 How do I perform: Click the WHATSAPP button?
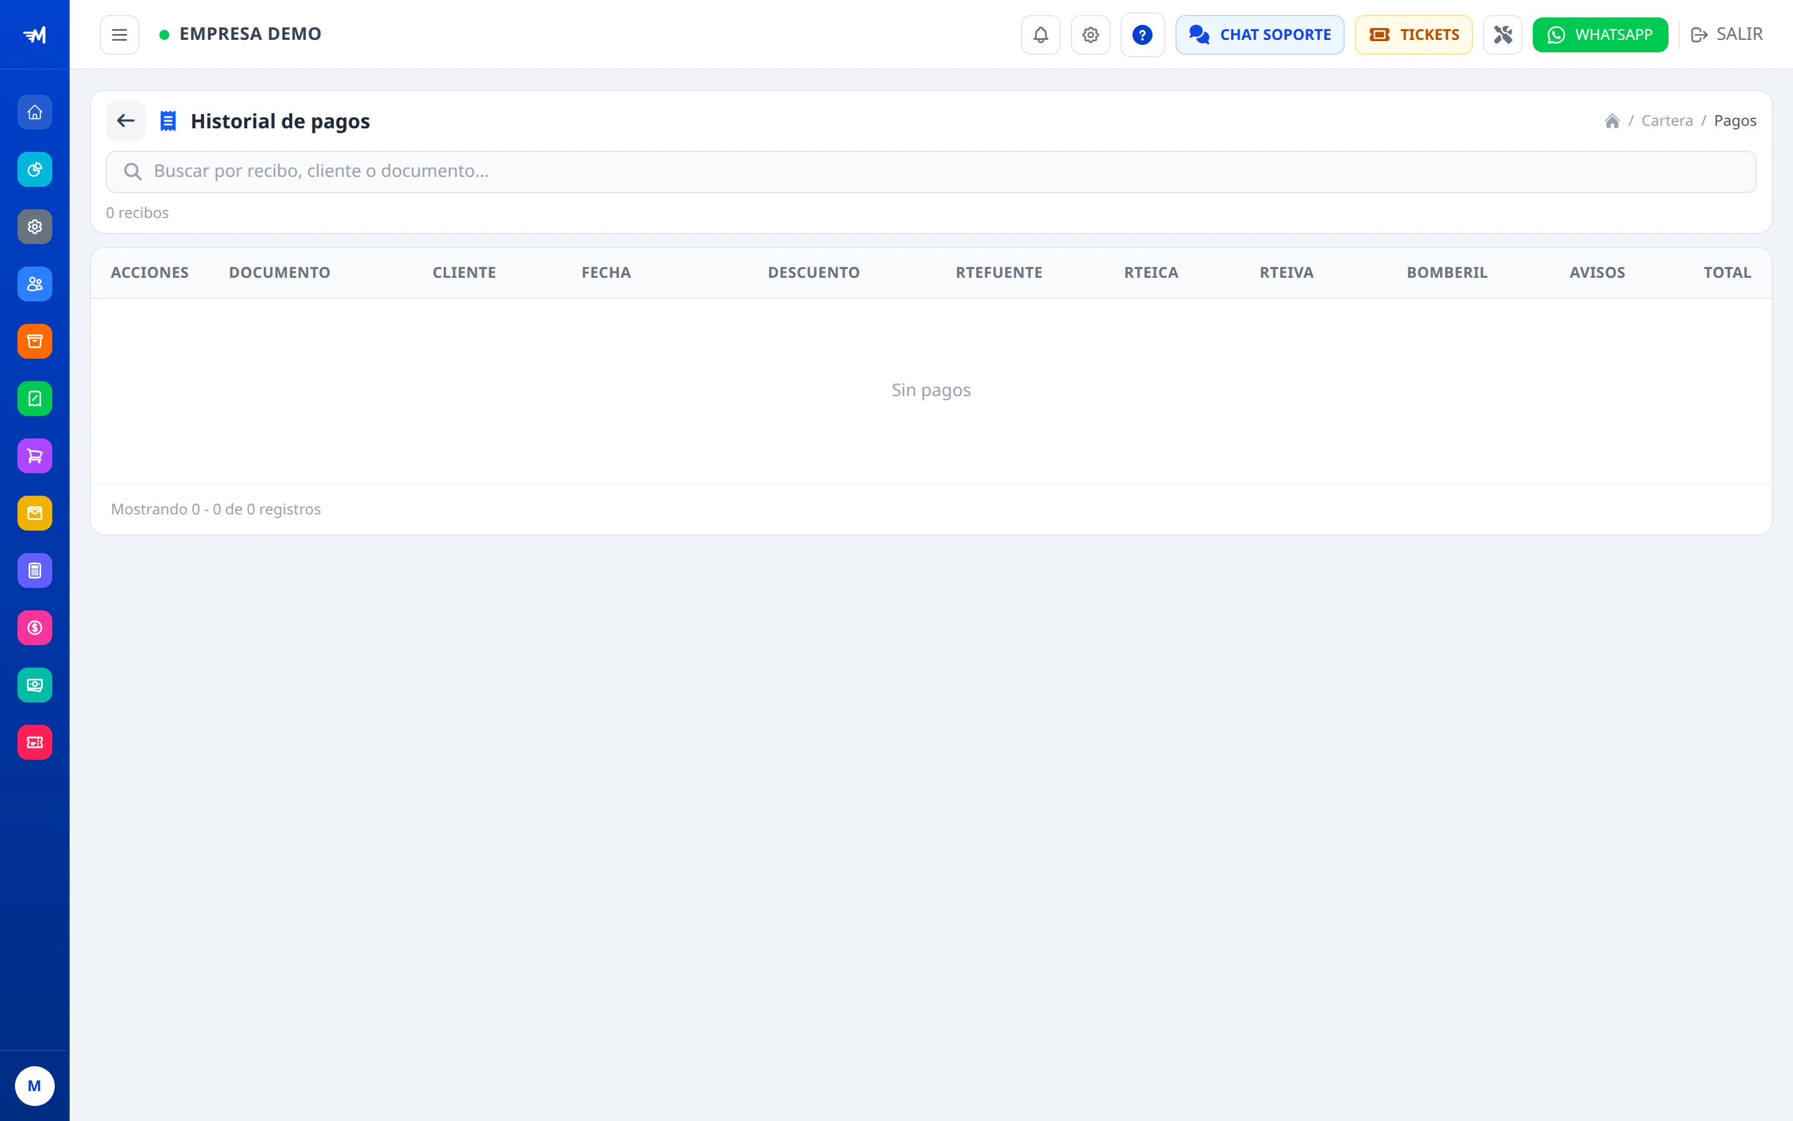[x=1599, y=35]
